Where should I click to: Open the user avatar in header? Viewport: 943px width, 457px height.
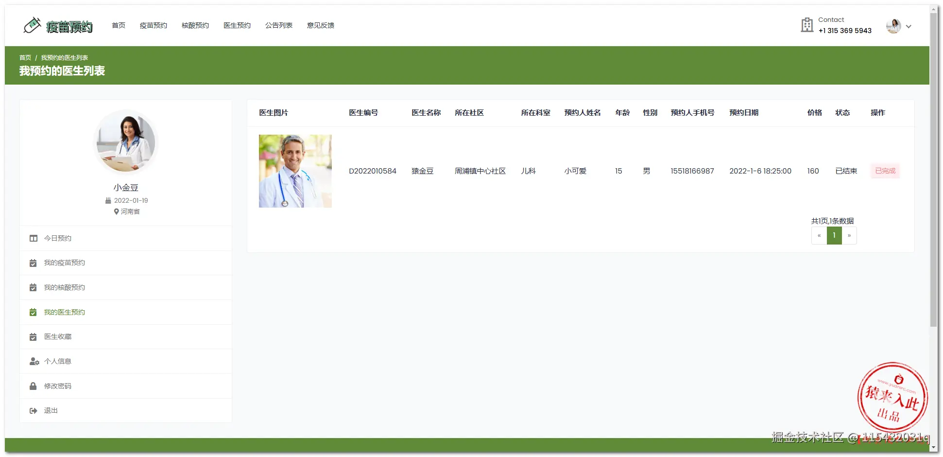coord(893,26)
